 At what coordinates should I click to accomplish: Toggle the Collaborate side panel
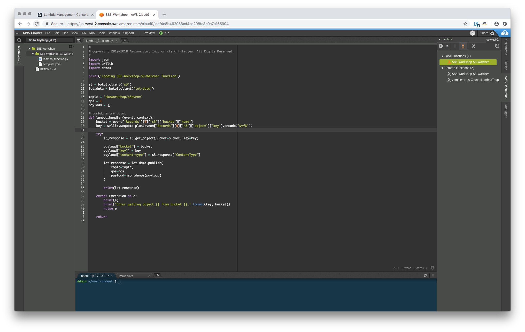click(x=506, y=47)
